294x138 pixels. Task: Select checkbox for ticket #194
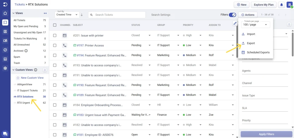[x=55, y=55]
